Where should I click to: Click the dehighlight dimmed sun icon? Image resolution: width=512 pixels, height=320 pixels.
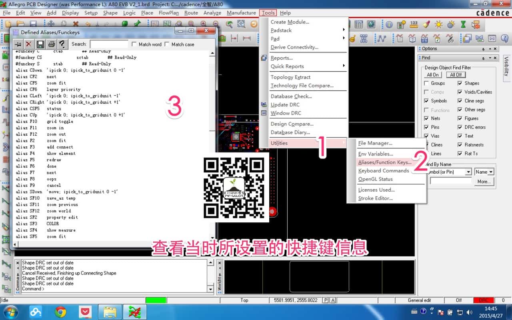pos(451,24)
